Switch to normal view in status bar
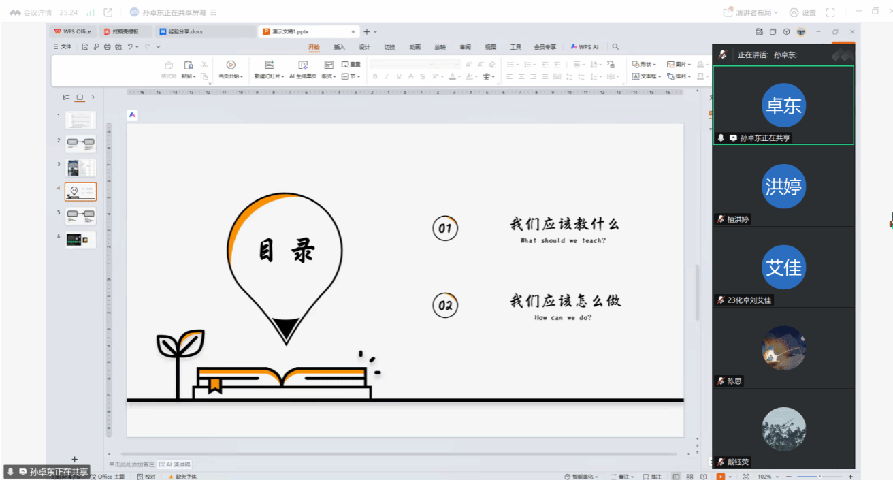The height and width of the screenshot is (480, 893). (x=676, y=477)
